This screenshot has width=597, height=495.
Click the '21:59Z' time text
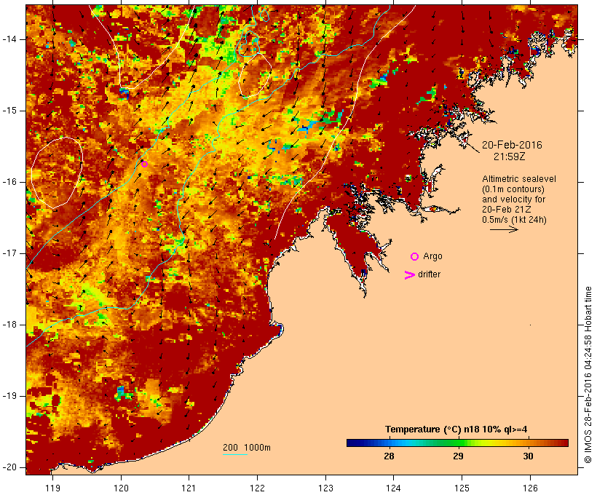point(510,157)
